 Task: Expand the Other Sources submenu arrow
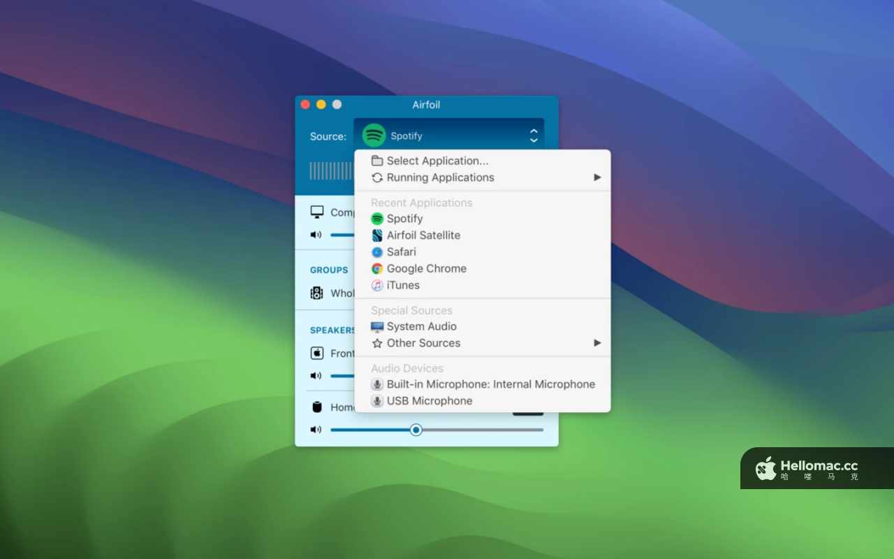[597, 343]
